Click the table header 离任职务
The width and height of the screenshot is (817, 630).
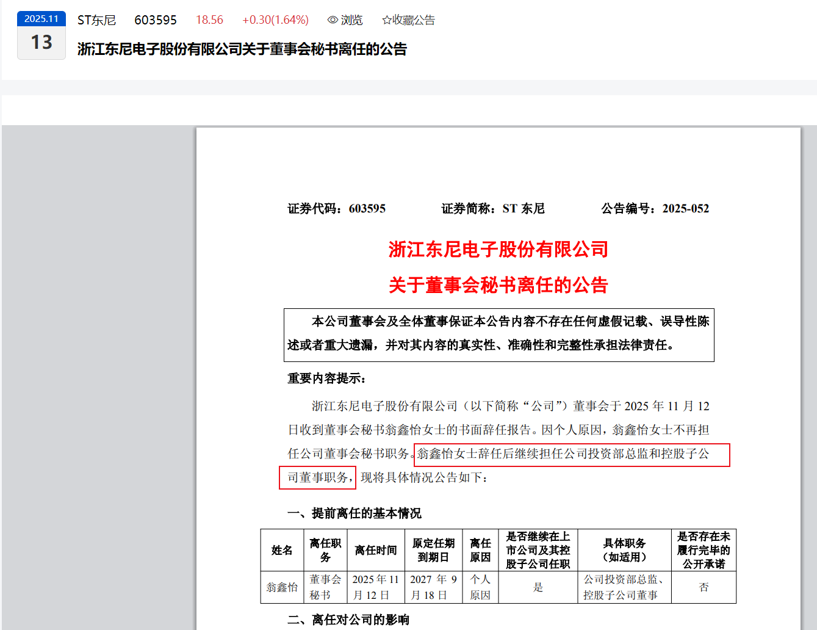(x=325, y=551)
